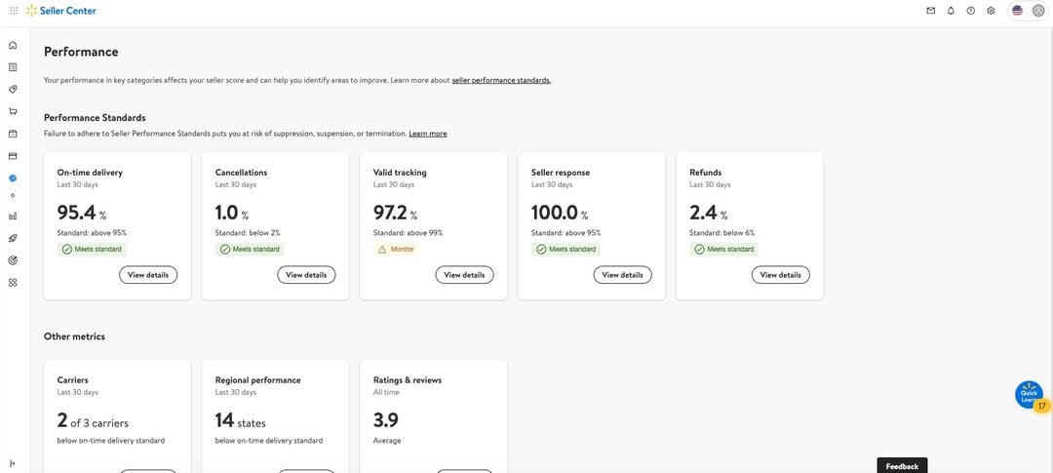1053x473 pixels.
Task: Click the Monitor warning badge on Valid tracking
Action: [x=396, y=250]
